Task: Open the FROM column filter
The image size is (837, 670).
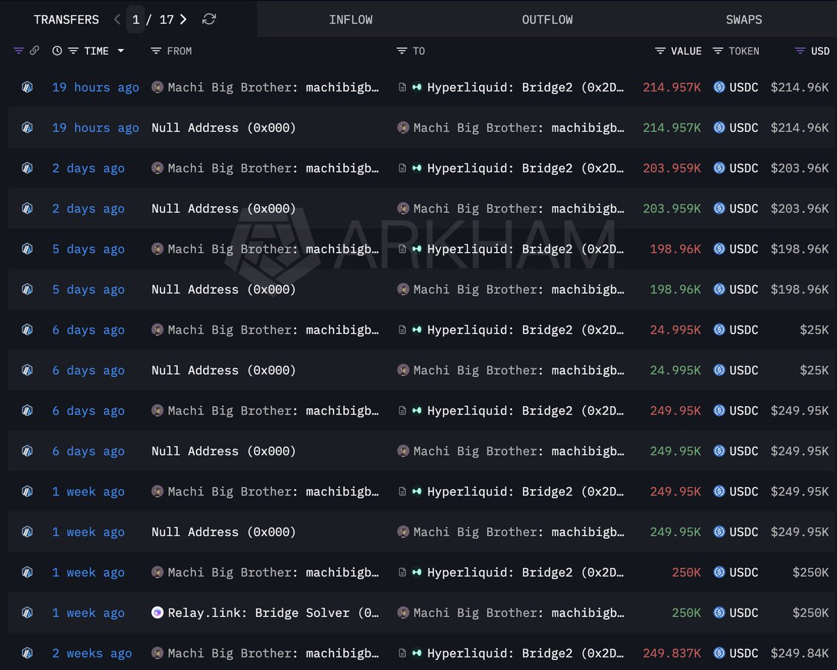Action: [156, 51]
